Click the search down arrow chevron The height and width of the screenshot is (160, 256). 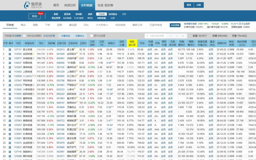click(177, 36)
